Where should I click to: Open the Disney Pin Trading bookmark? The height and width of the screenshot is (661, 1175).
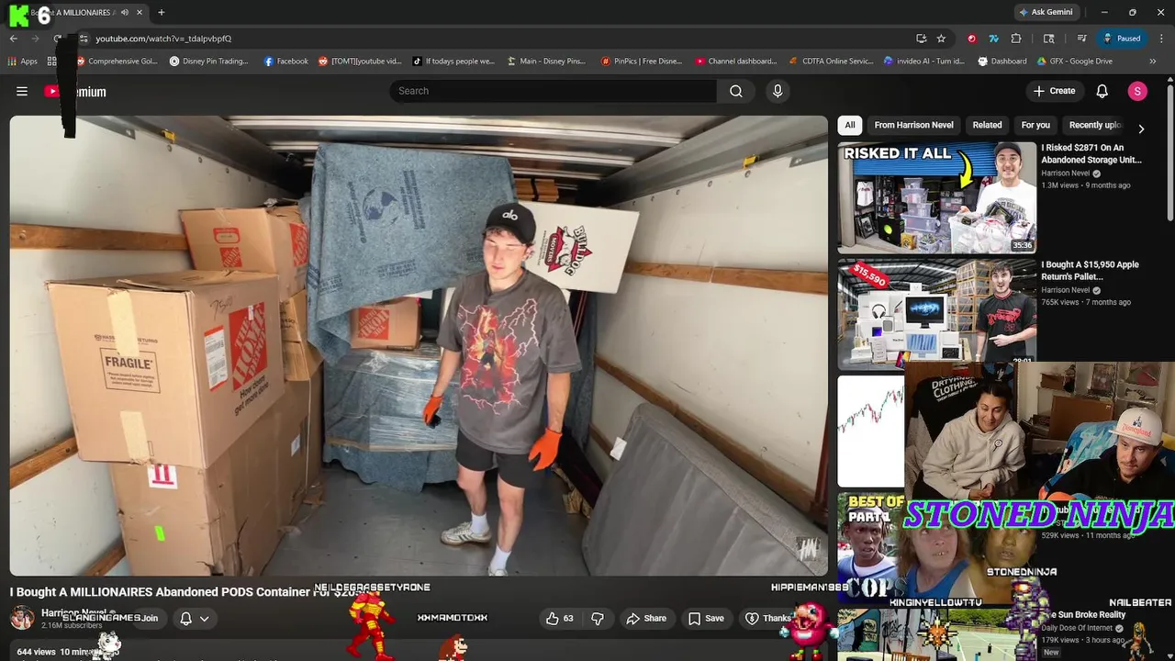208,62
